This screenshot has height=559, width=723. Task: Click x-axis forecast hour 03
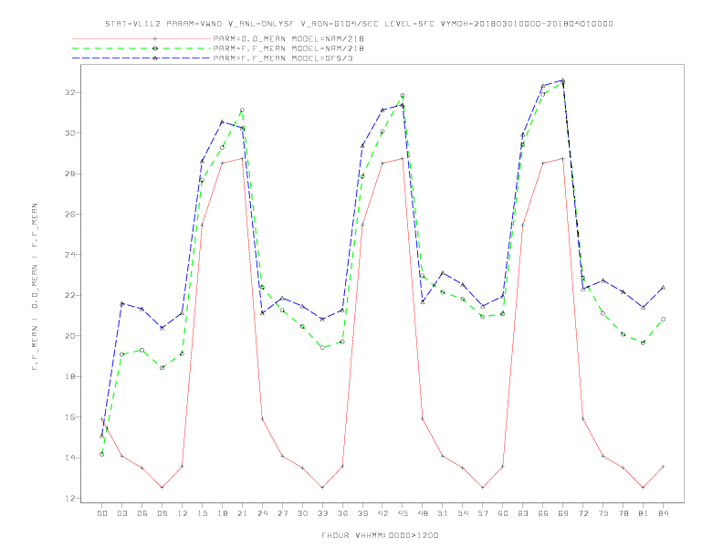coord(122,513)
